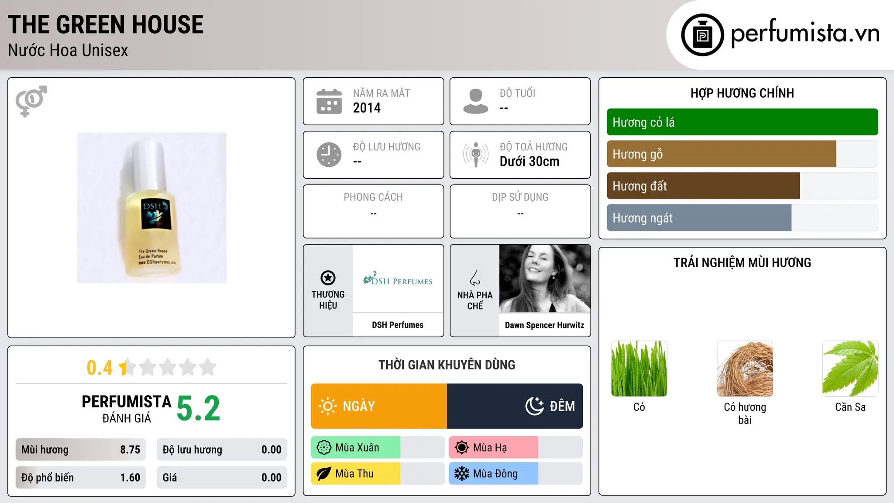894x503 pixels.
Task: Select the Ngày daytime segment
Action: 379,406
